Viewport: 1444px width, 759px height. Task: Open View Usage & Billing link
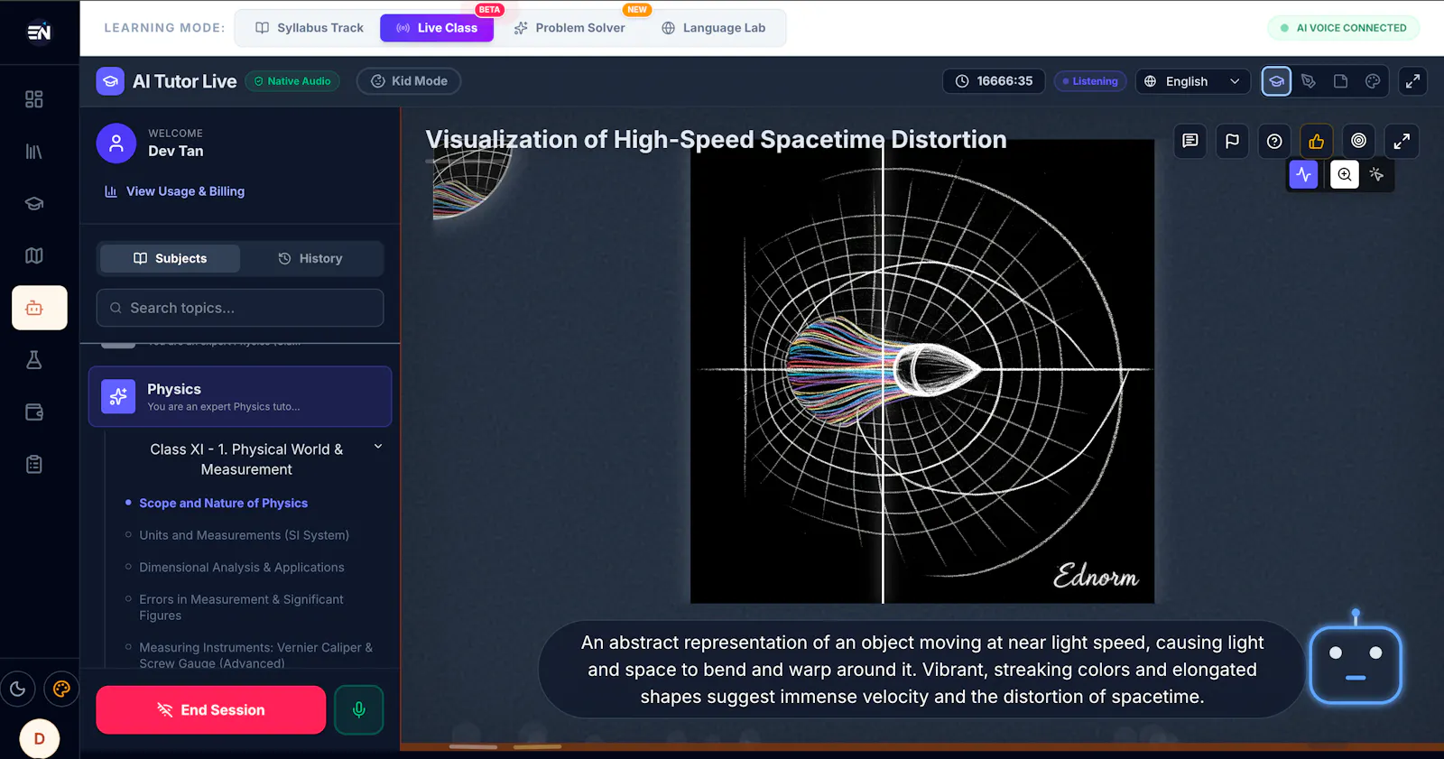[175, 191]
